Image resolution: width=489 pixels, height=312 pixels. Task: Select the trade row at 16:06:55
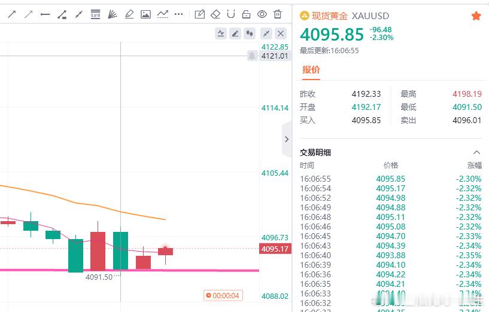pyautogui.click(x=391, y=179)
